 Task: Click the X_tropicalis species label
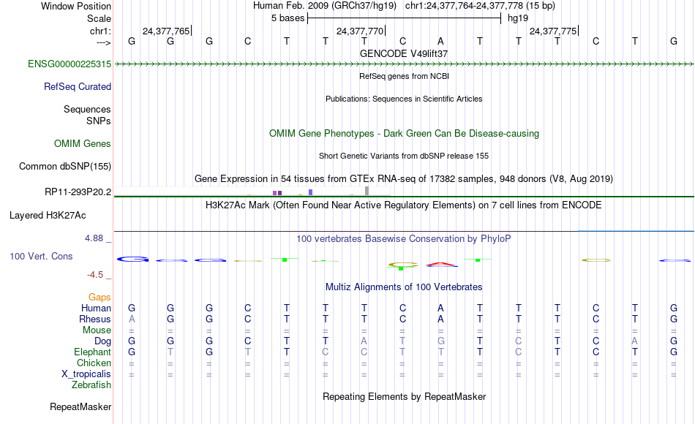point(86,374)
